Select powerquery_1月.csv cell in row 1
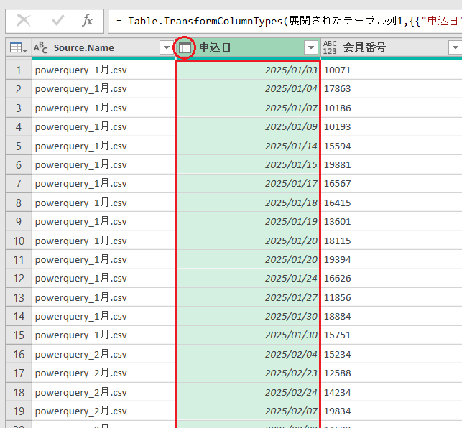The width and height of the screenshot is (462, 428). pyautogui.click(x=103, y=70)
